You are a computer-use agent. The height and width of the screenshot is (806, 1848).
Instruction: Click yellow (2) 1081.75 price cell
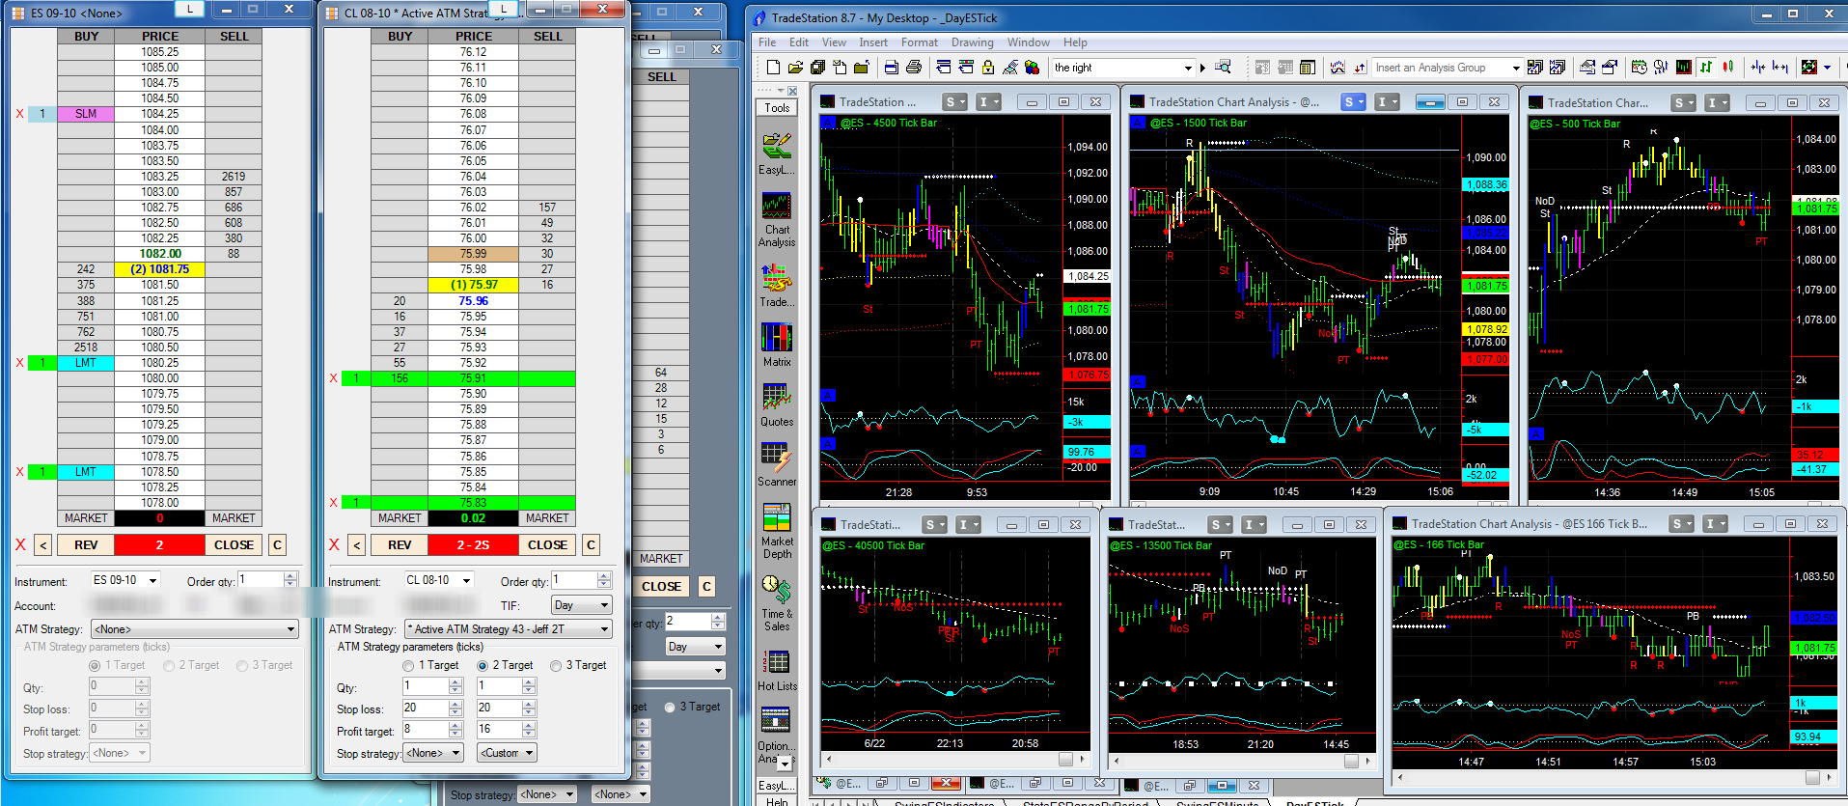click(x=159, y=269)
